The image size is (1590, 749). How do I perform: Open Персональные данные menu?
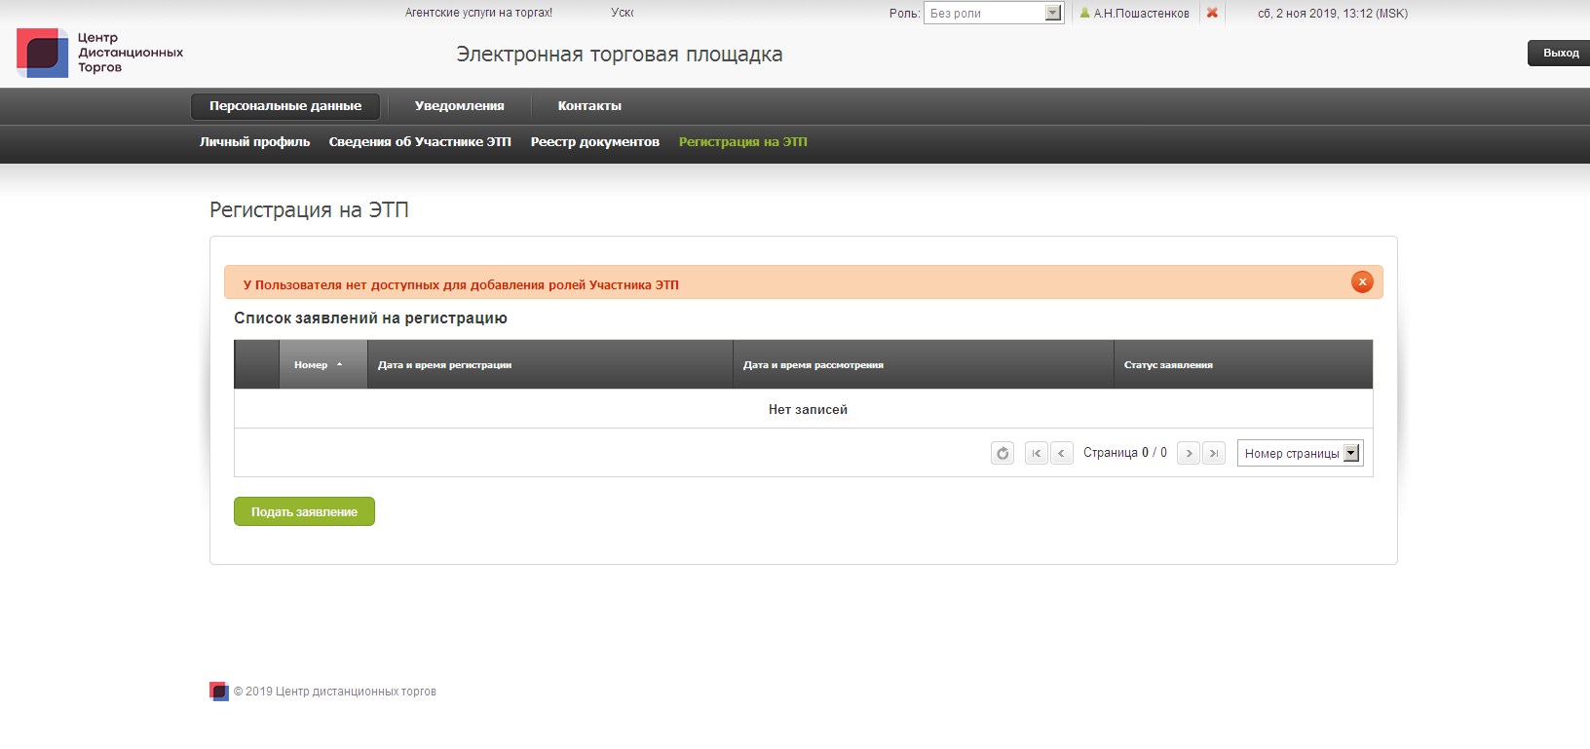click(x=285, y=106)
